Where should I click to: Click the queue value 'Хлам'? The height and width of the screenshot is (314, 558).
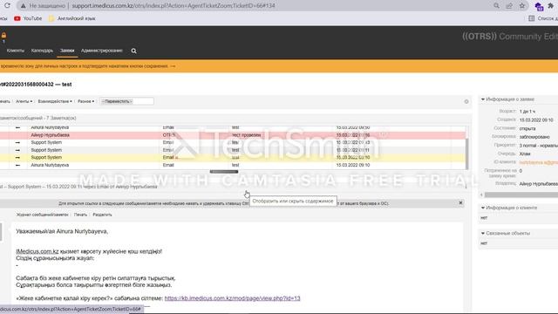coord(525,154)
